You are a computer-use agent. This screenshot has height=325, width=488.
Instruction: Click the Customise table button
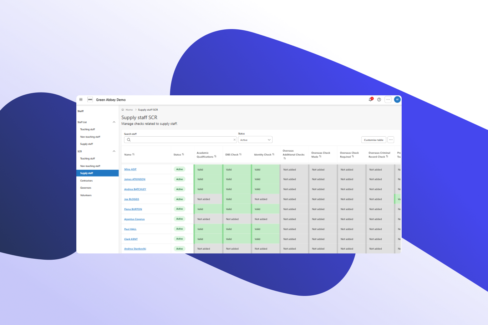pyautogui.click(x=374, y=140)
